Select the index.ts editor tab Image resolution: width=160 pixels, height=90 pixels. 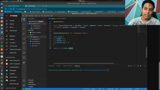point(53,18)
